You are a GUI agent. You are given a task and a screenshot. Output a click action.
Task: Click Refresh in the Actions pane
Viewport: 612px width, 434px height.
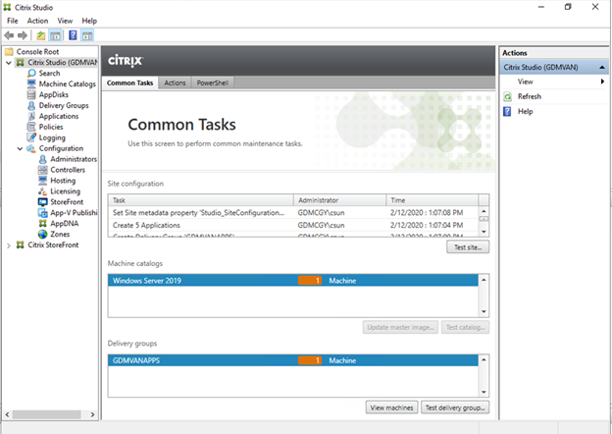tap(530, 96)
